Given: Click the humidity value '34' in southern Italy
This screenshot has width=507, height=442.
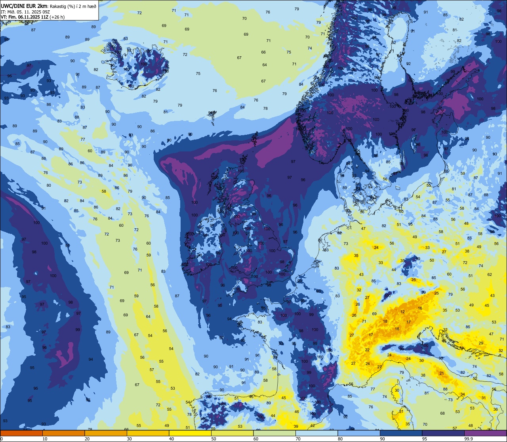Looking at the screenshot, I should coord(463,394).
